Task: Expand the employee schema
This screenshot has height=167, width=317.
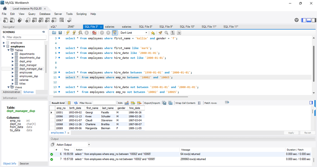Action: (4, 43)
